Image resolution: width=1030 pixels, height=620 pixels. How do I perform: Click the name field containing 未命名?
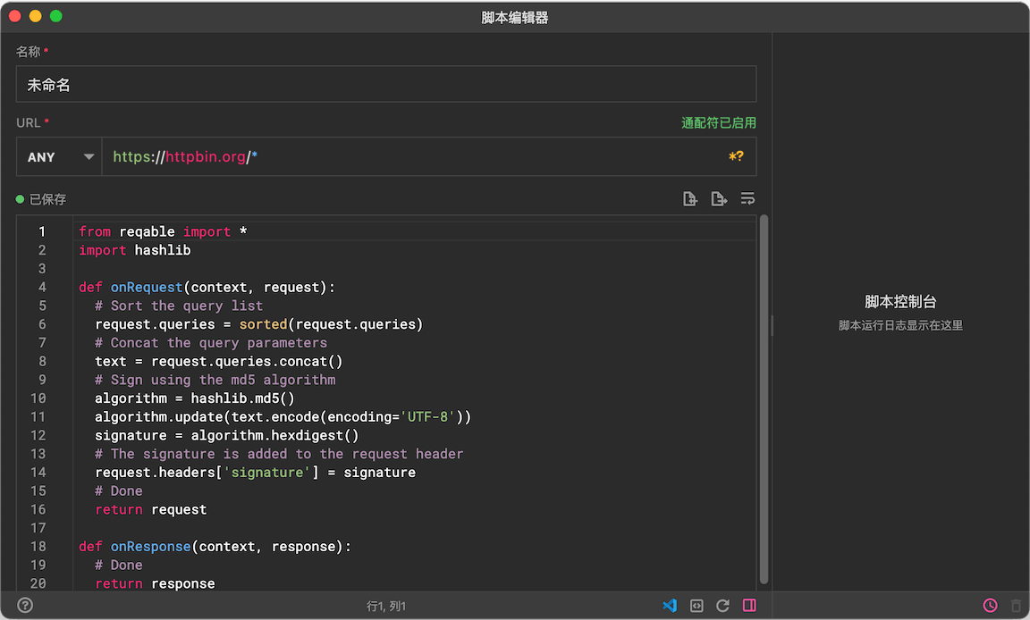point(386,84)
